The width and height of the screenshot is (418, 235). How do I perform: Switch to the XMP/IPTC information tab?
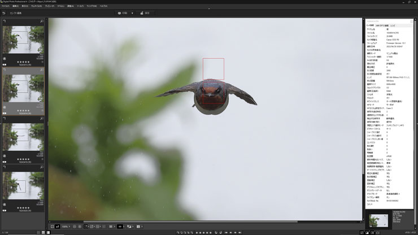pos(382,25)
